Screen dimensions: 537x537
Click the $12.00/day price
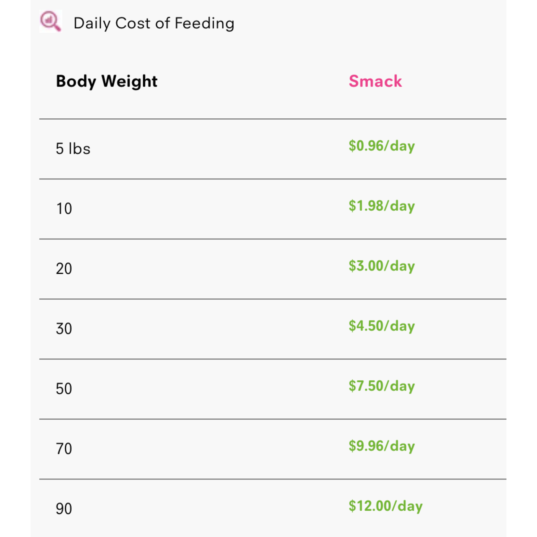tap(386, 506)
